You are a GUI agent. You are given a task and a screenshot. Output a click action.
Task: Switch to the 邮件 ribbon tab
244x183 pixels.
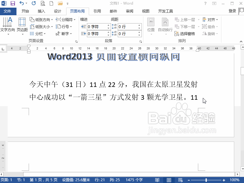[113, 11]
